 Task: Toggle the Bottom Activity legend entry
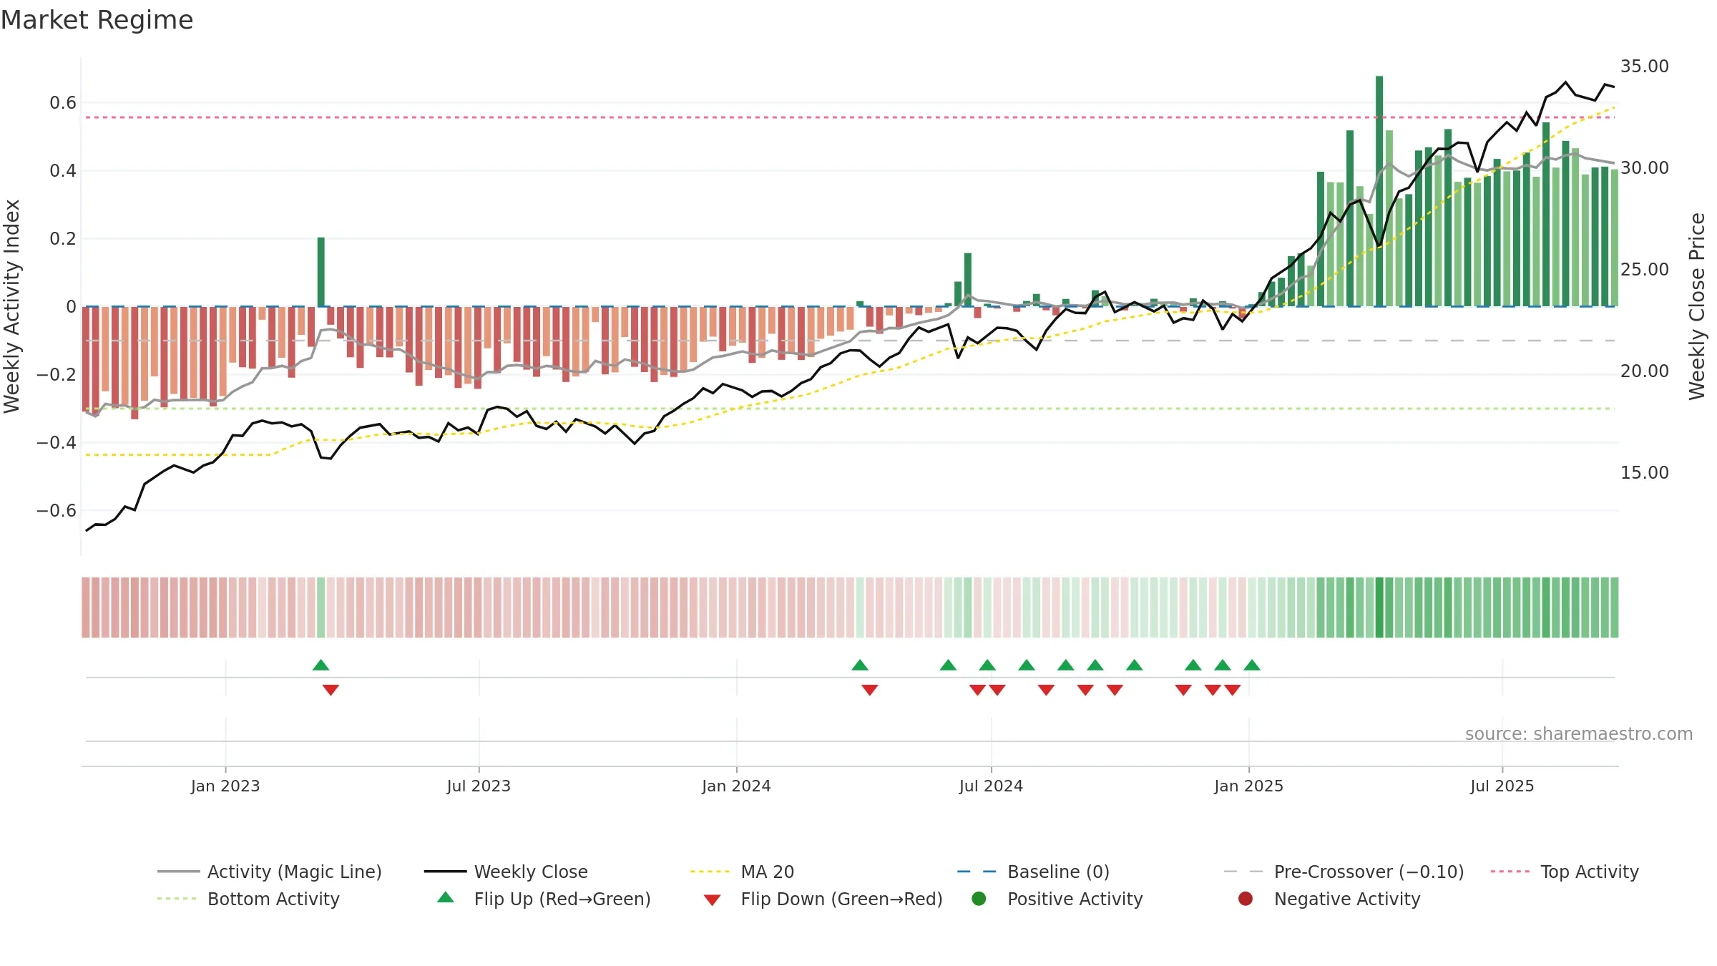pos(248,899)
